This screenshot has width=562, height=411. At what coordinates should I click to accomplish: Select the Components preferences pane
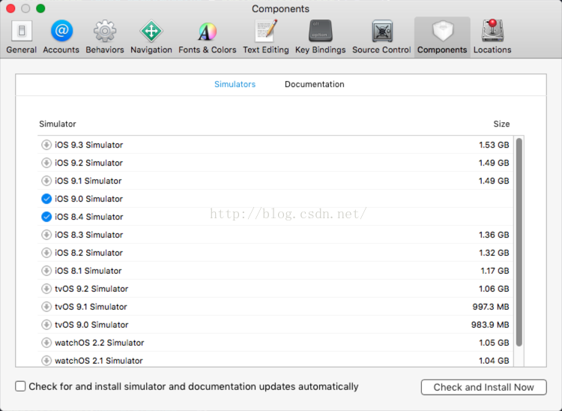pos(442,37)
